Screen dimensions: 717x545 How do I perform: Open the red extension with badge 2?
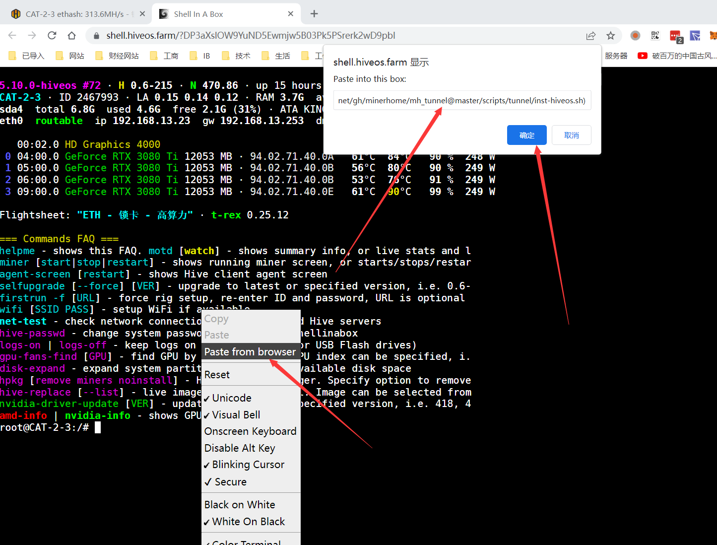676,36
